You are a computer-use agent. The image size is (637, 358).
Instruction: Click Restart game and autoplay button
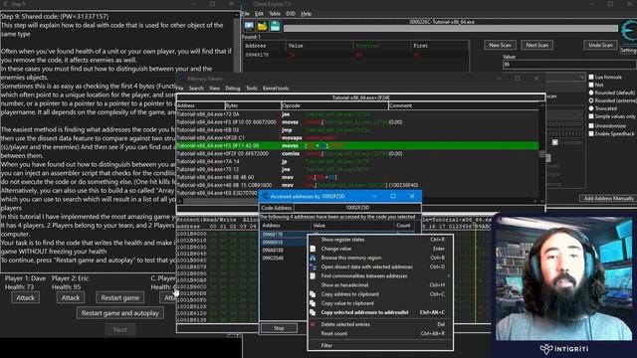(x=119, y=313)
